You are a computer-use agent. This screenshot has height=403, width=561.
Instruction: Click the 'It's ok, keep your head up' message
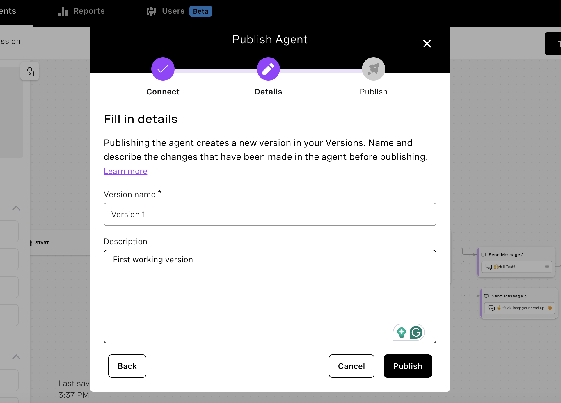click(520, 308)
